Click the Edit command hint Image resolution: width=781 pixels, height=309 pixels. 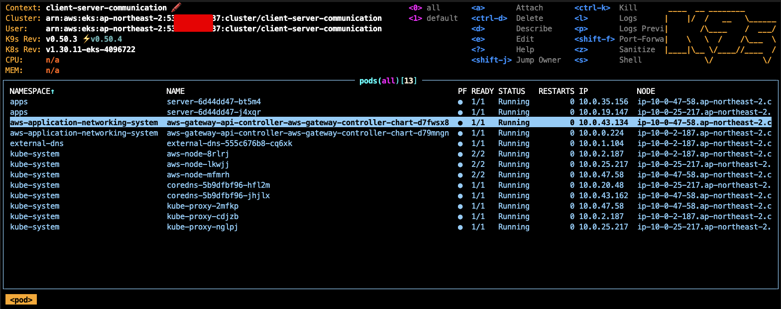coord(525,39)
